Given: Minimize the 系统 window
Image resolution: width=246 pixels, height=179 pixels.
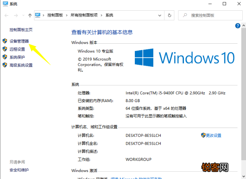Looking at the screenshot, I should click(x=210, y=4).
